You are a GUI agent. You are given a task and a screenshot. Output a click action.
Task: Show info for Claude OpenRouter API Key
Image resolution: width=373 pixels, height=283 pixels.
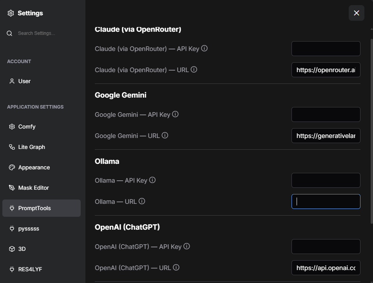205,48
